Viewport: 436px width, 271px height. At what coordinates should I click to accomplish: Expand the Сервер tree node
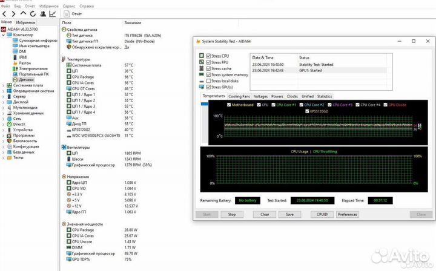click(x=4, y=97)
